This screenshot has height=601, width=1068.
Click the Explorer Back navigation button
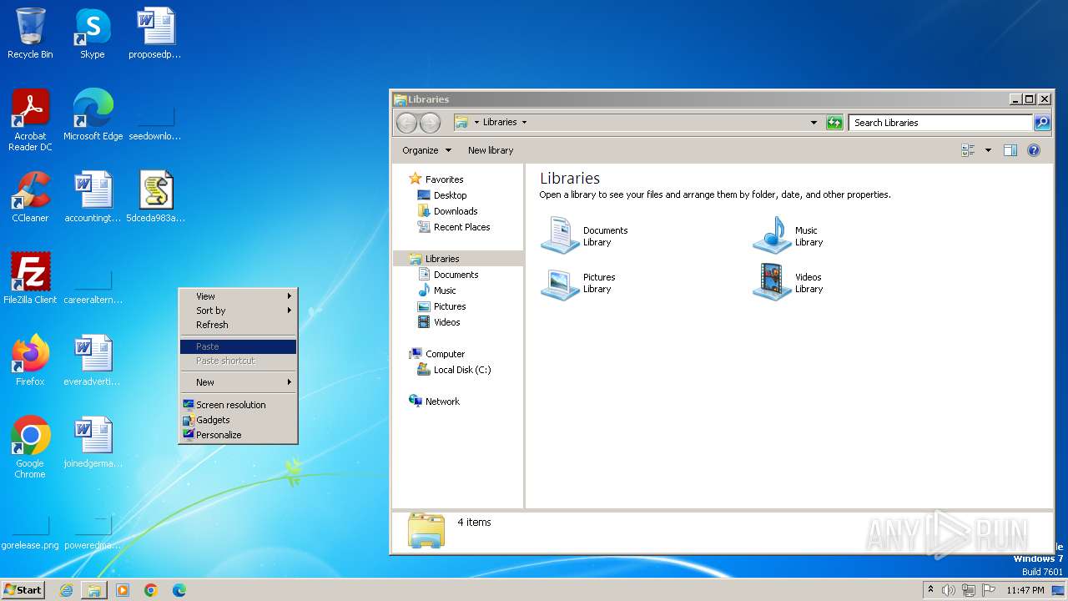coord(406,123)
